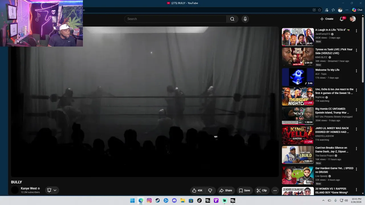Clip the BULLY video
The height and width of the screenshot is (205, 365).
click(261, 190)
